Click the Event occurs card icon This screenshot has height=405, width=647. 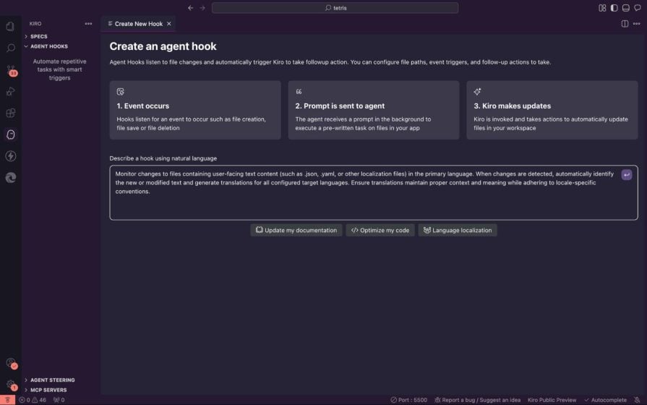pyautogui.click(x=121, y=92)
